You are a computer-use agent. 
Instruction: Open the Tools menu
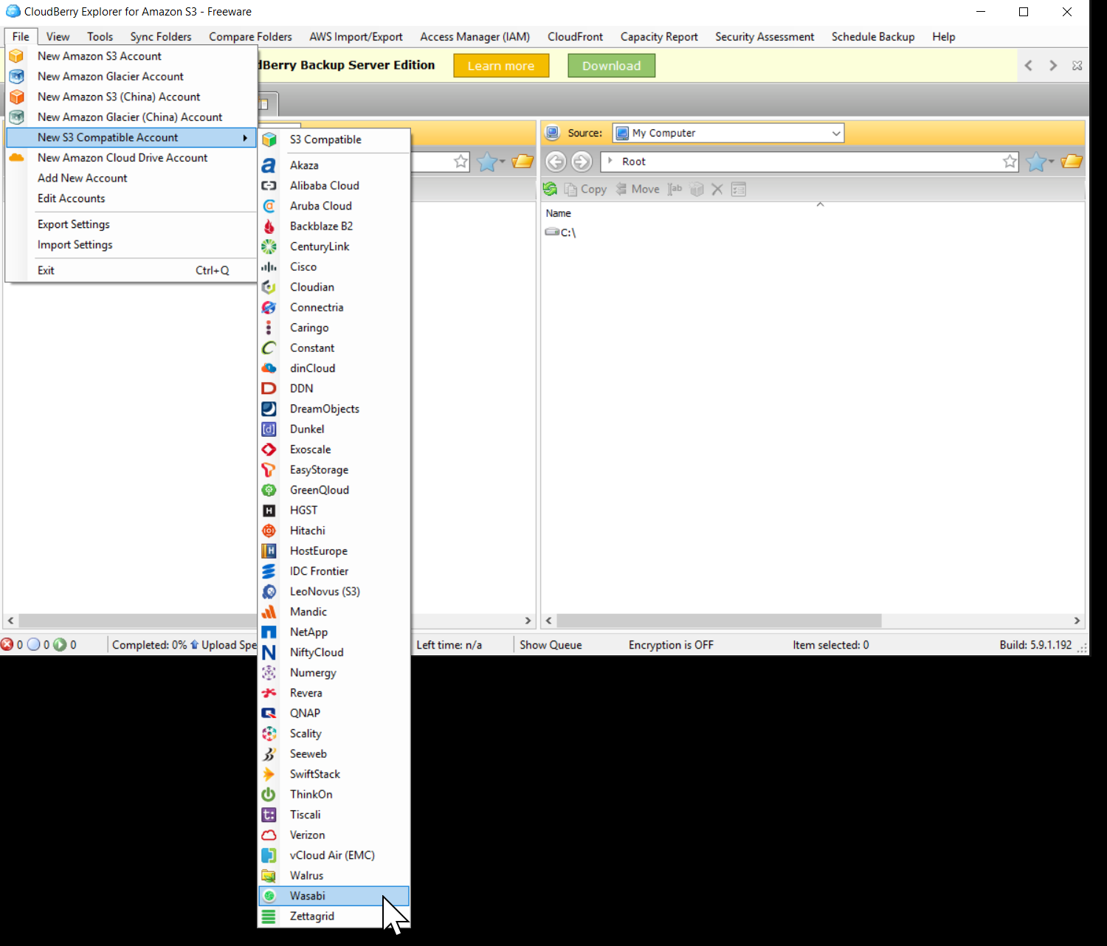(100, 37)
